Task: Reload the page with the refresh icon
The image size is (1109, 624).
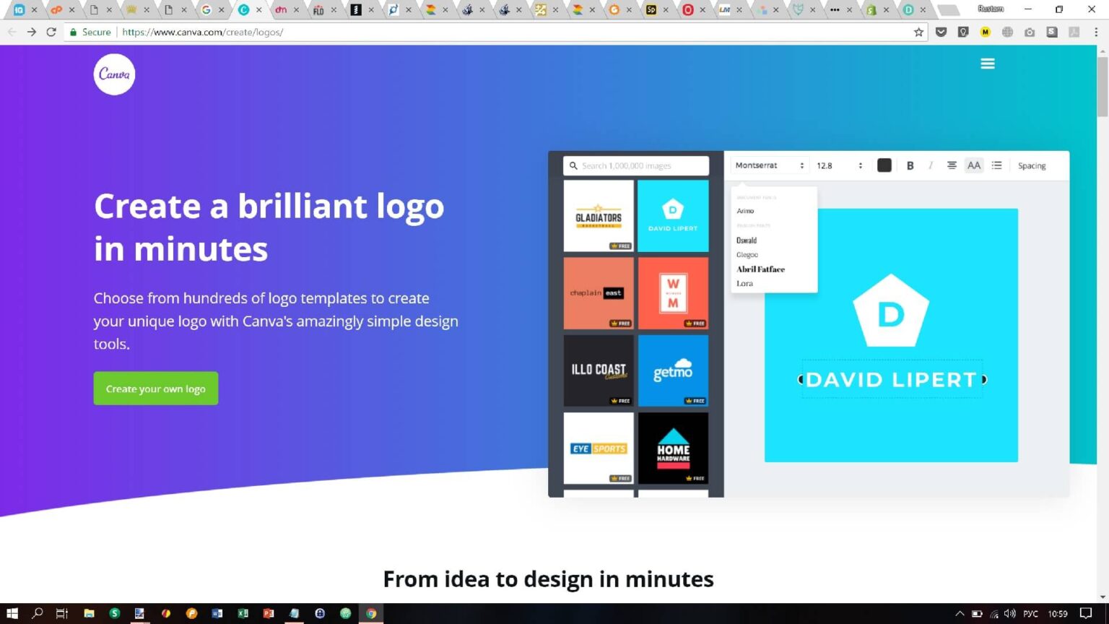Action: coord(51,32)
